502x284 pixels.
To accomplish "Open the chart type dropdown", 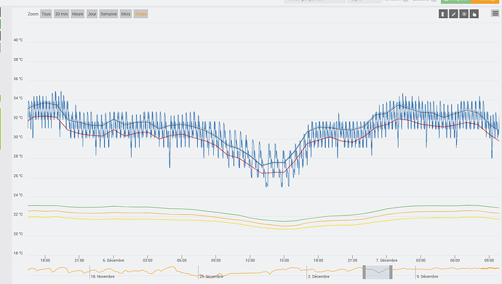I will (364, 1).
